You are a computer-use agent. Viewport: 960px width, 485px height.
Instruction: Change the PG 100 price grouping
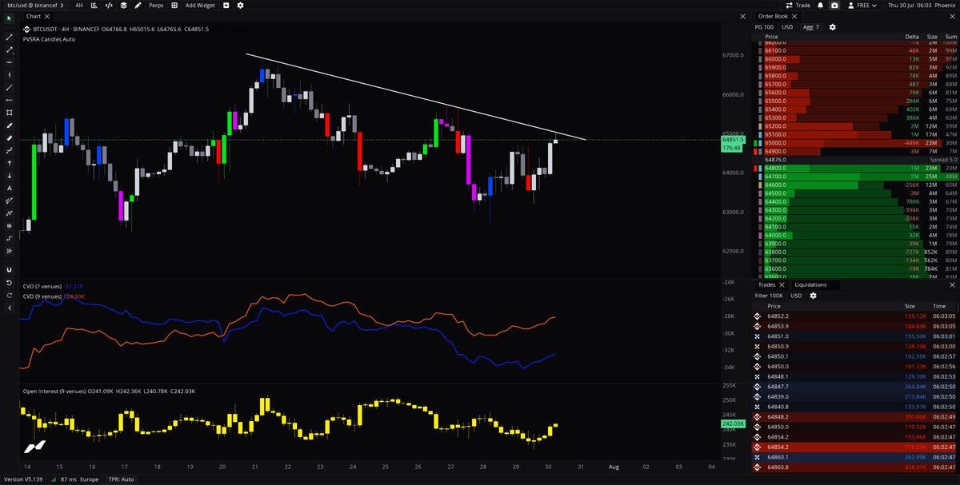(764, 27)
